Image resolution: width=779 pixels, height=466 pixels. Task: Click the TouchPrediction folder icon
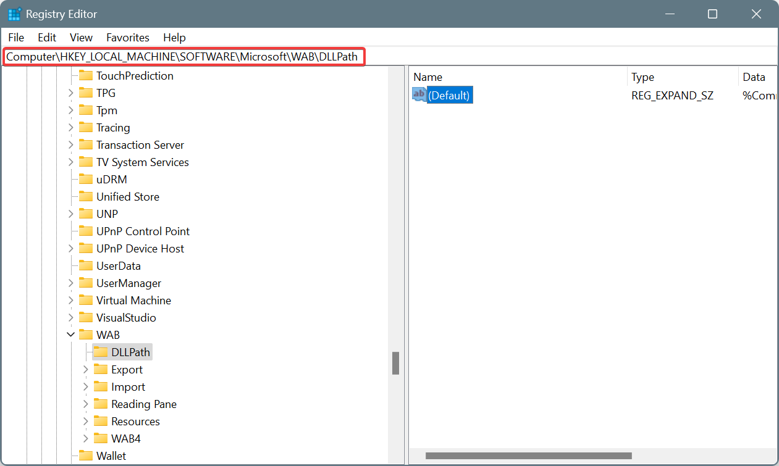[86, 76]
